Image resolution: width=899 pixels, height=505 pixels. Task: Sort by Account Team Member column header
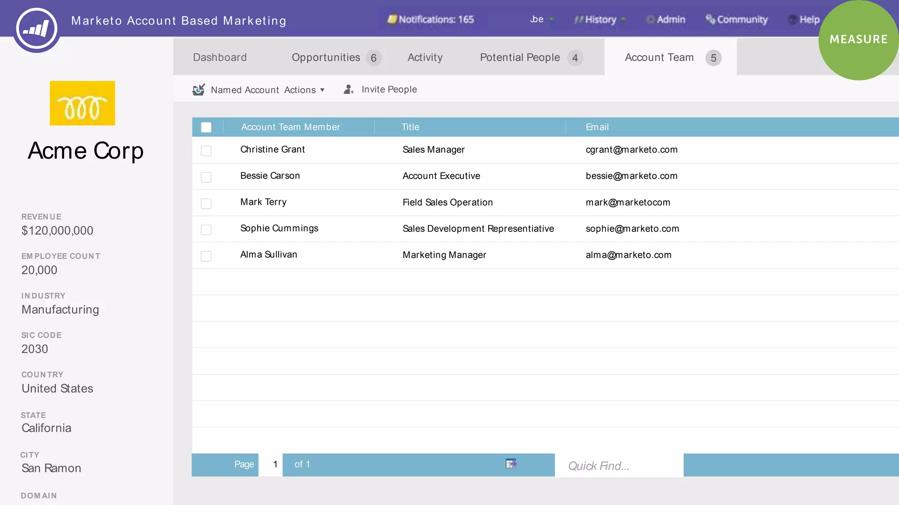(291, 127)
